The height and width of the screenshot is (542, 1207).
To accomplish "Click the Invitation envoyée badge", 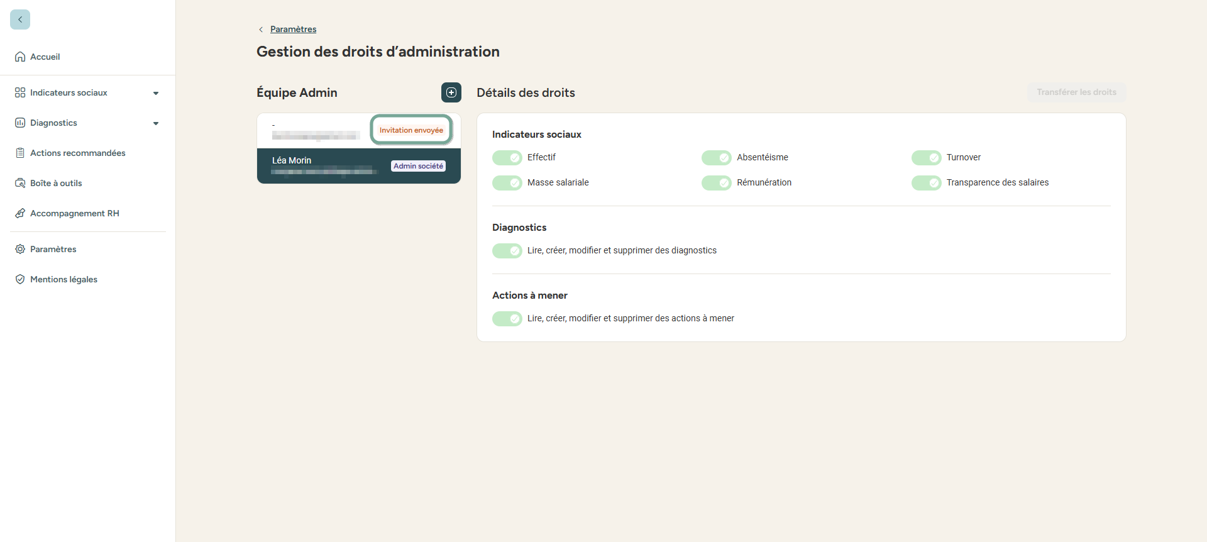I will pos(411,130).
